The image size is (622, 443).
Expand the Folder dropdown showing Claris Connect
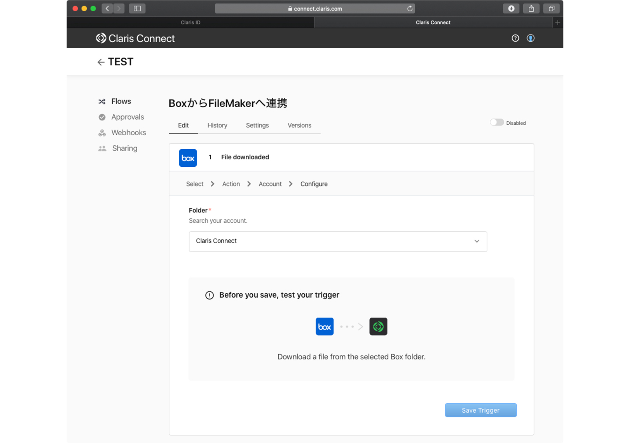click(x=337, y=241)
